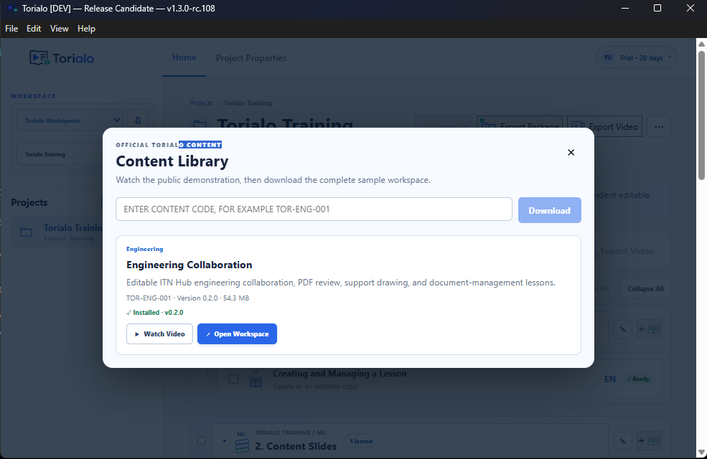Click the TU user avatar
Screen dimensions: 707x459
coord(608,57)
